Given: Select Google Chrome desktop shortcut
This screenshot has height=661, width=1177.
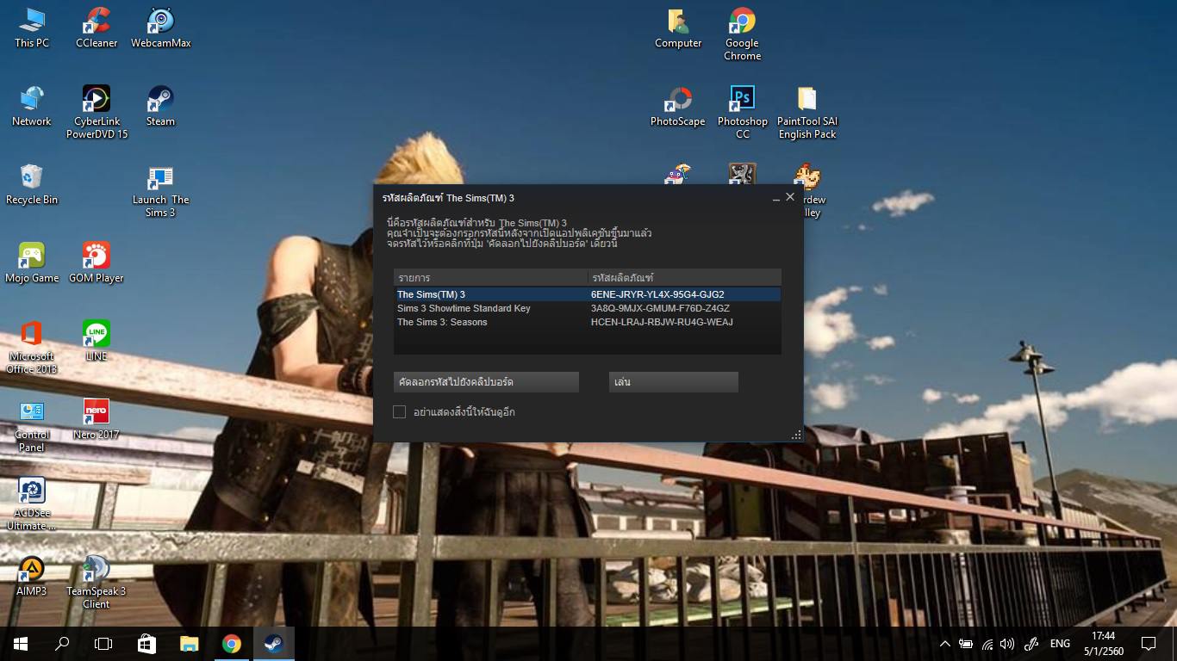Looking at the screenshot, I should click(x=742, y=34).
